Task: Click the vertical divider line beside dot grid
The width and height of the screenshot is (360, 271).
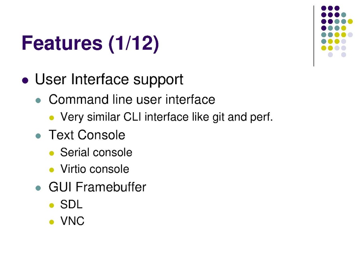Action: 314,36
